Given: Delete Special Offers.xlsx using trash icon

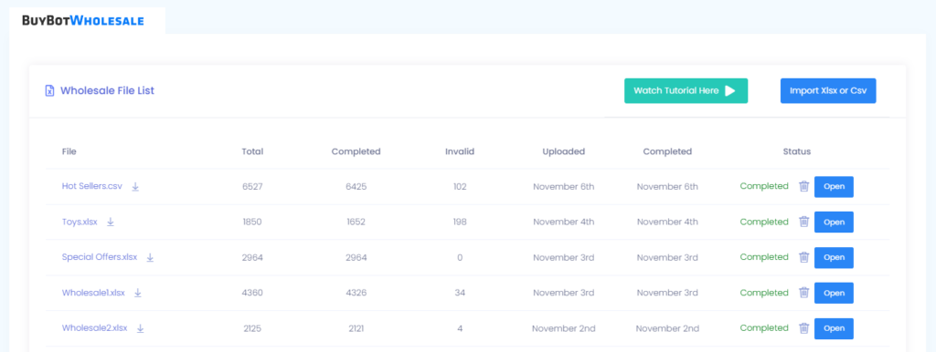Looking at the screenshot, I should point(804,257).
